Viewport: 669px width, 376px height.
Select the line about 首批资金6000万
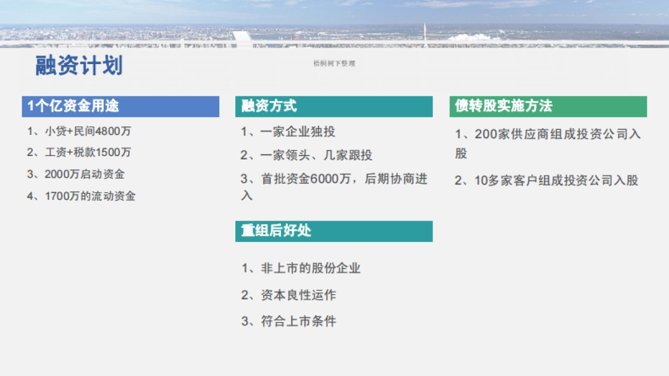click(333, 179)
